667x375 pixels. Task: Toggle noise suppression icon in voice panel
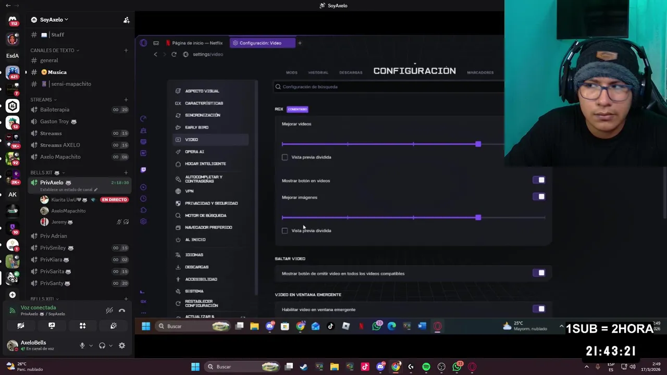coord(109,310)
